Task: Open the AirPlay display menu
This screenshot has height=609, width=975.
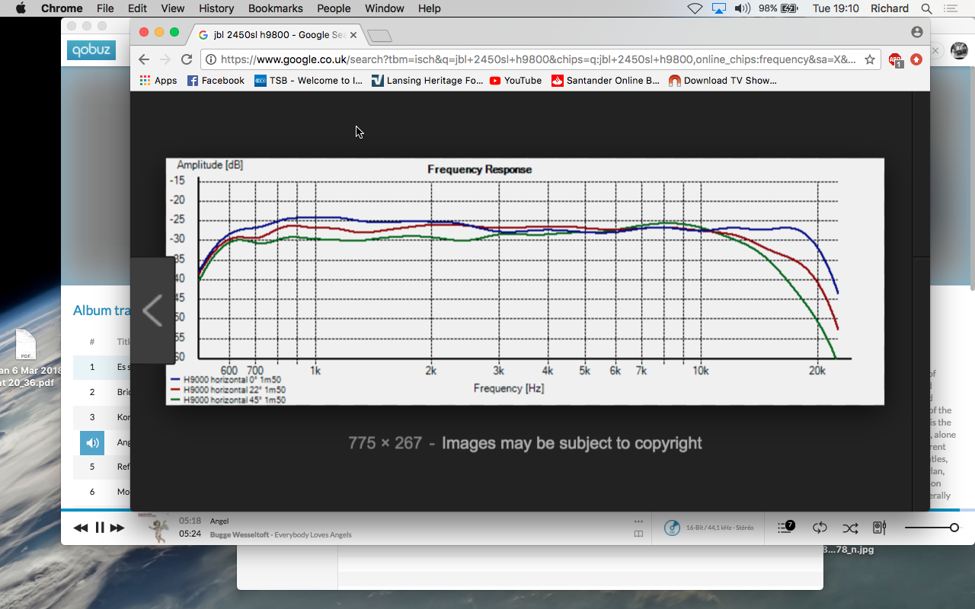Action: coord(719,8)
